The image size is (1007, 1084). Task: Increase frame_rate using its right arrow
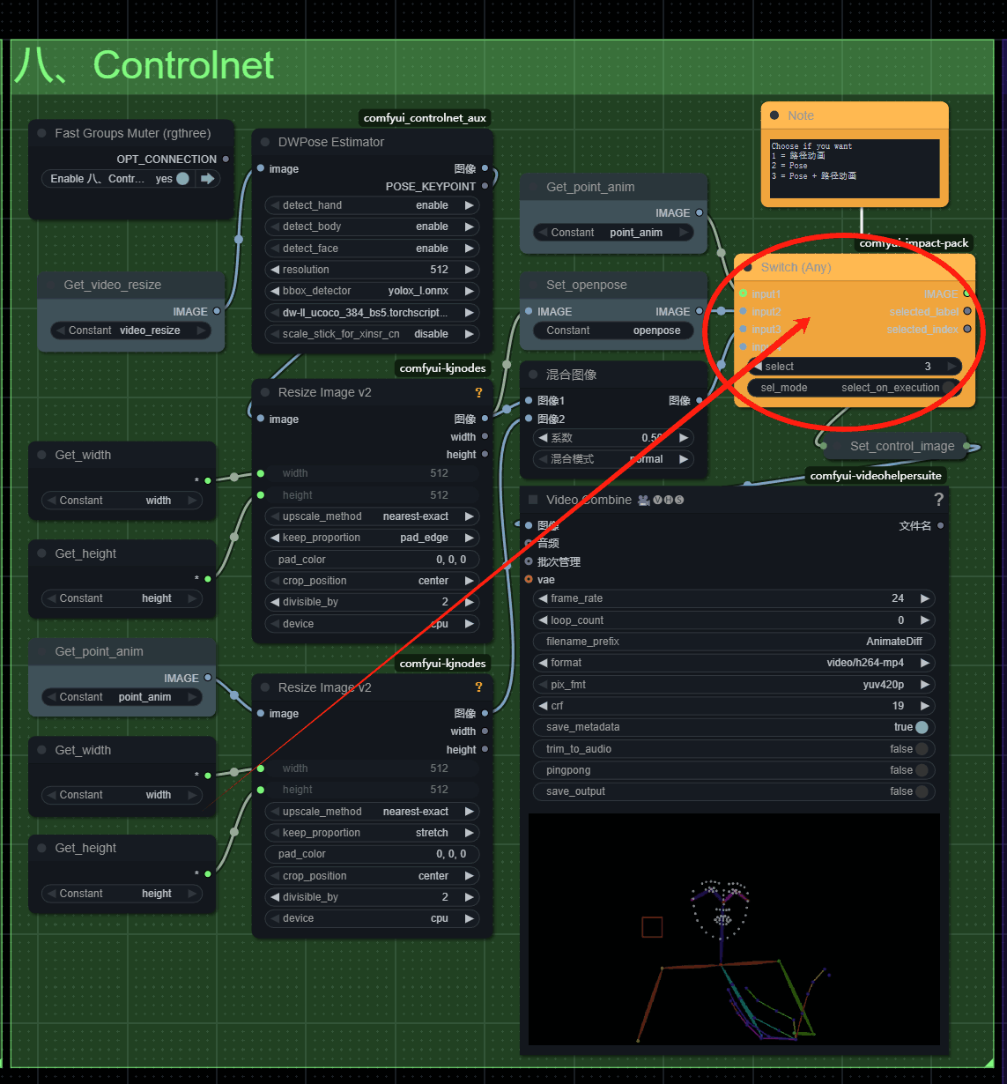(x=924, y=598)
